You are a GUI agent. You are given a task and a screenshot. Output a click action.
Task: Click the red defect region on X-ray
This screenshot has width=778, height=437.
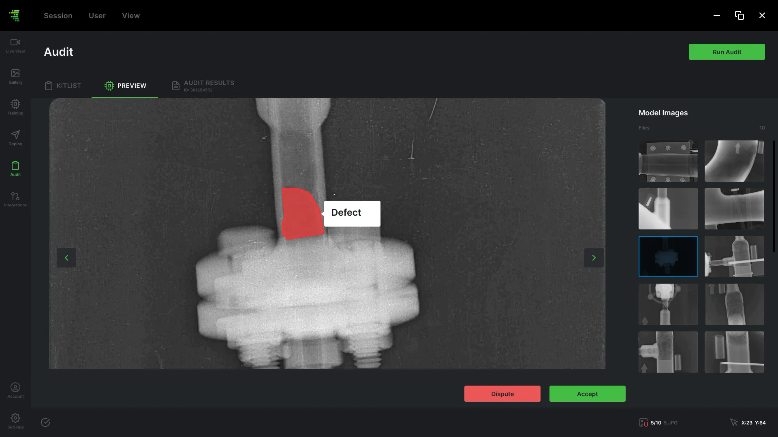301,214
